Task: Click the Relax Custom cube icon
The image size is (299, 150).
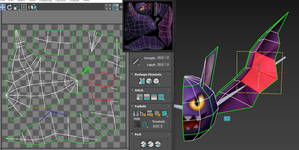Action: tap(156, 81)
